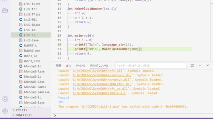
Task: Select List3-2.exe in explorer
Action: tap(31, 40)
